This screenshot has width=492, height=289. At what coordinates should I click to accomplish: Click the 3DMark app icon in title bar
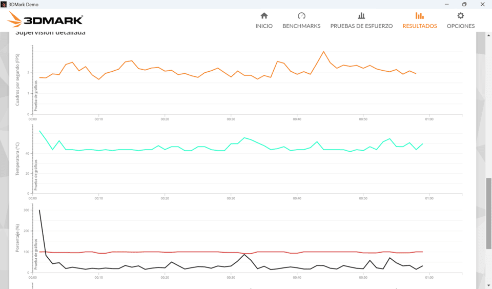coord(4,4)
